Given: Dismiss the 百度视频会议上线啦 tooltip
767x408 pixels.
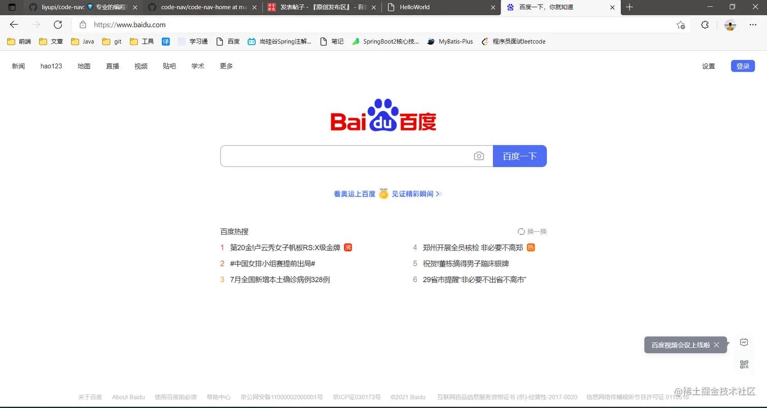Looking at the screenshot, I should pos(716,345).
